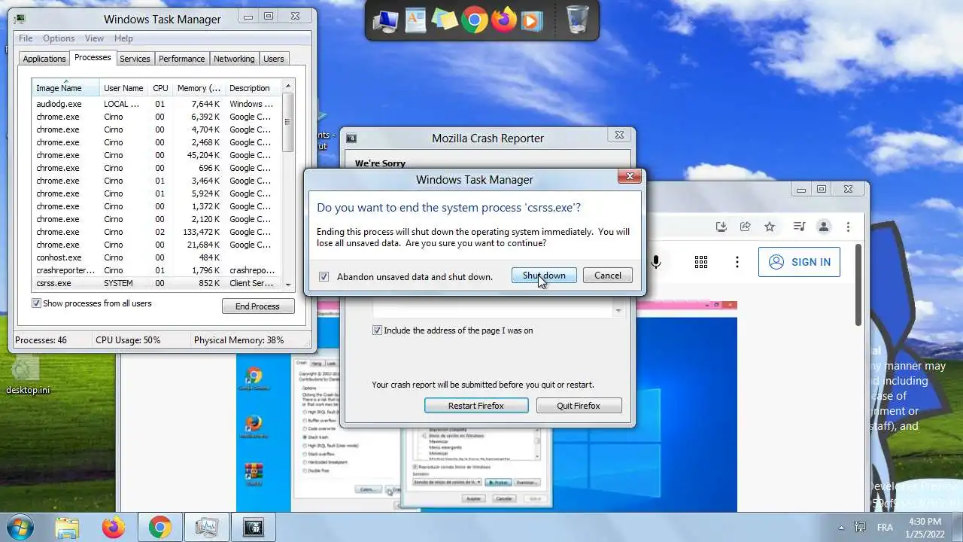Select the csrss.exe process row
963x542 pixels.
156,283
